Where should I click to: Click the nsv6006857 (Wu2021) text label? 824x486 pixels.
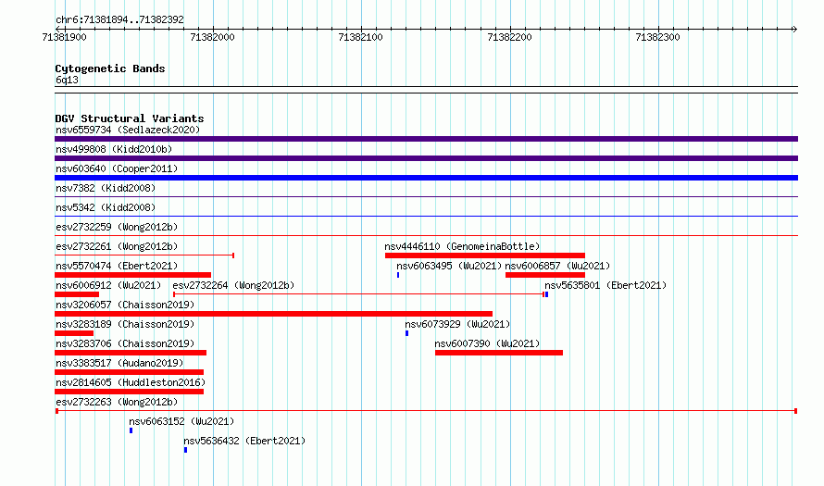click(557, 266)
